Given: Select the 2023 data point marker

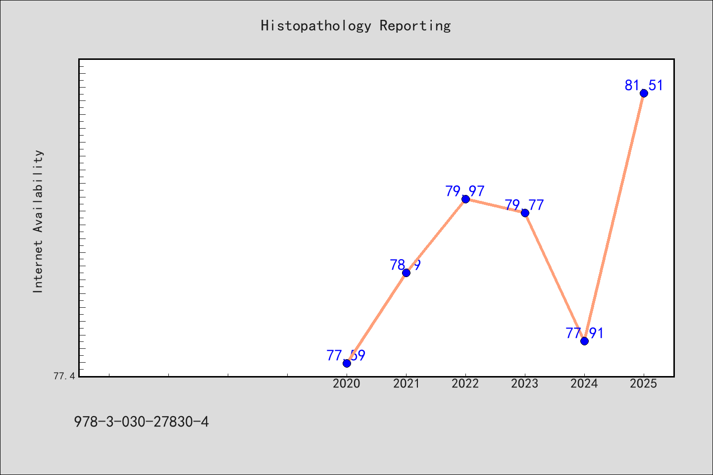Looking at the screenshot, I should point(525,213).
